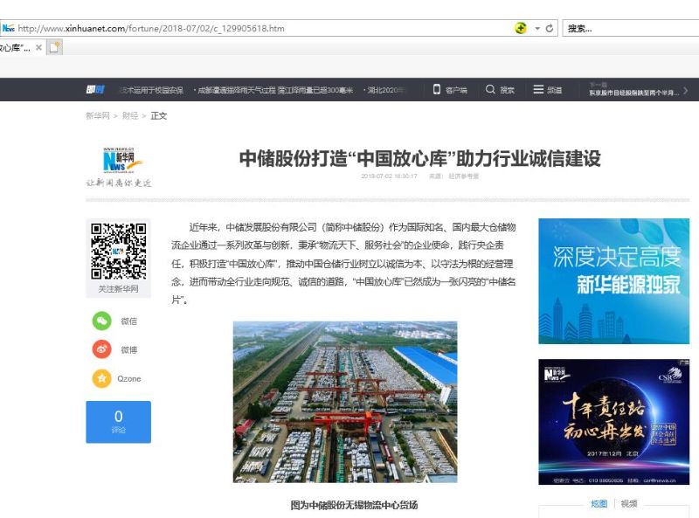
Task: Click the Xinhuanet favicon in address bar
Action: [8, 28]
